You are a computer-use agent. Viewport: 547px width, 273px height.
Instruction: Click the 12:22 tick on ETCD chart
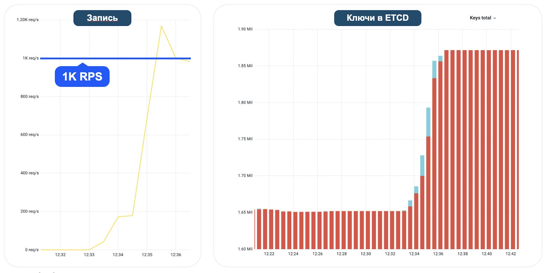(x=269, y=254)
